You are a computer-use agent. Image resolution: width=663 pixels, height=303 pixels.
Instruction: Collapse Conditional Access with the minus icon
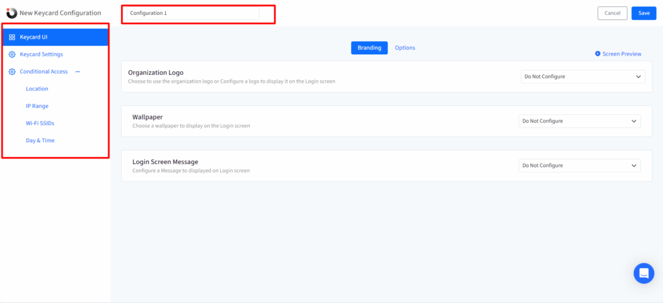click(x=78, y=72)
